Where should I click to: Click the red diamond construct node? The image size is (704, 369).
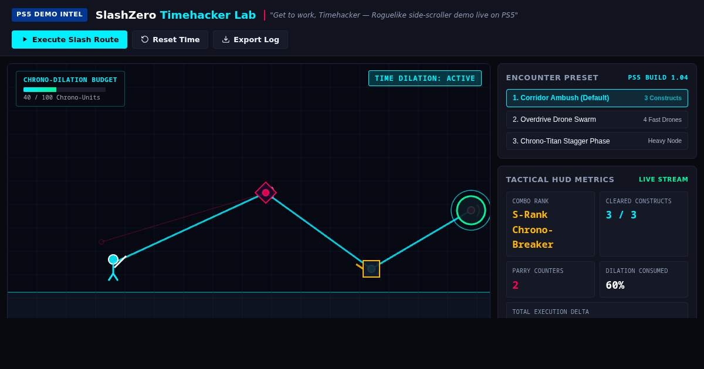click(266, 193)
